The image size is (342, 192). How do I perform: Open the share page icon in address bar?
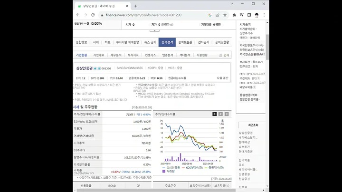(x=218, y=15)
